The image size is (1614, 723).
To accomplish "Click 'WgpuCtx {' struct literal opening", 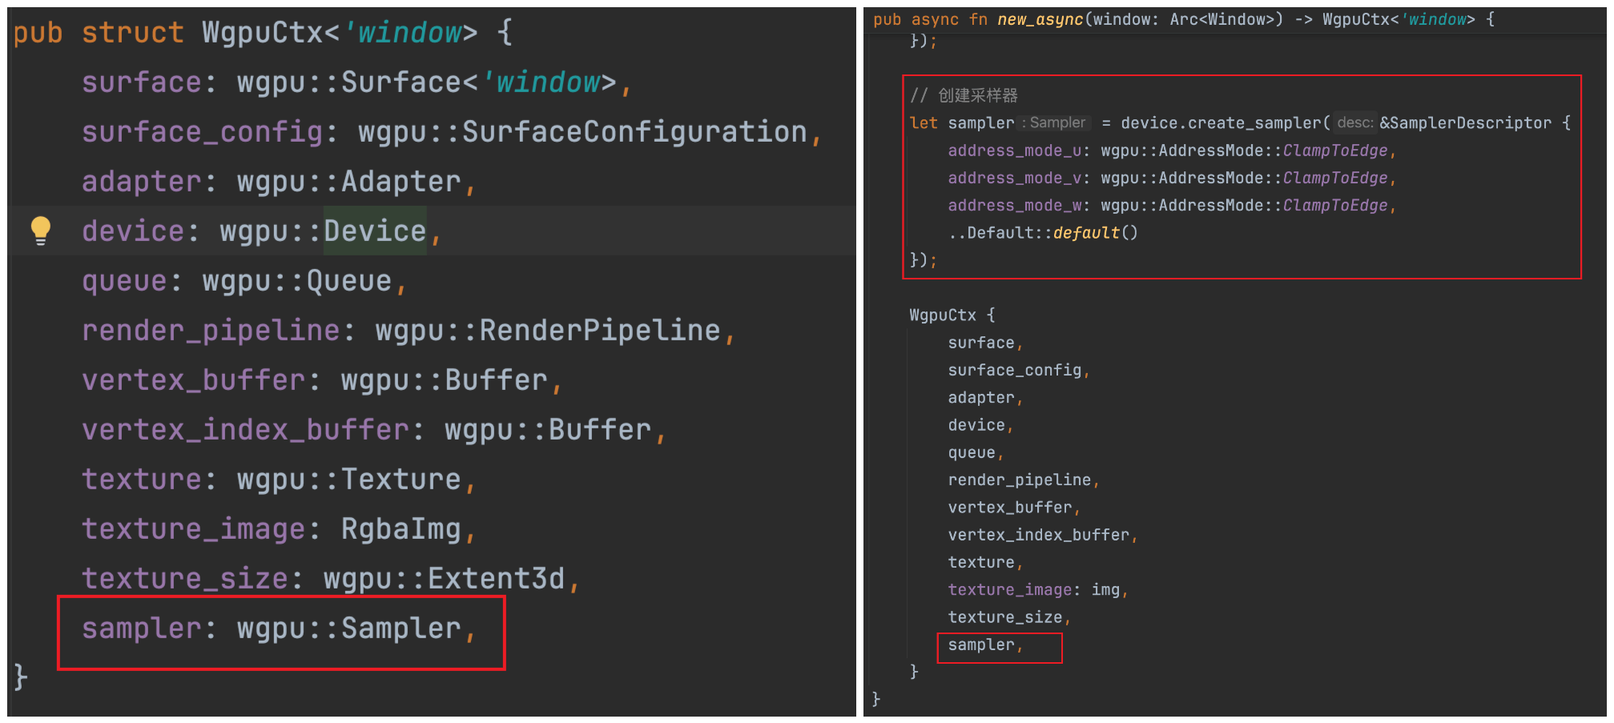I will (952, 315).
